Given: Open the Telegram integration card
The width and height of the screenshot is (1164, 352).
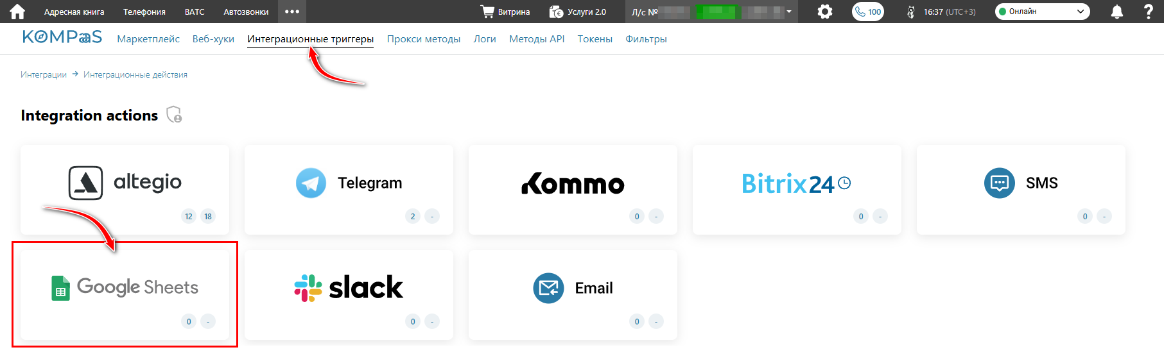Looking at the screenshot, I should 349,189.
